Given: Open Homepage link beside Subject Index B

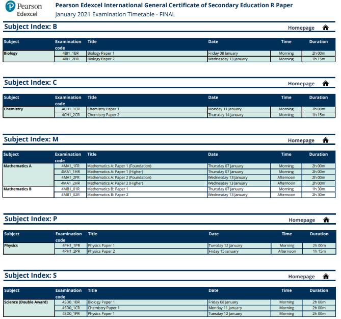Looking at the screenshot, I should [x=301, y=28].
